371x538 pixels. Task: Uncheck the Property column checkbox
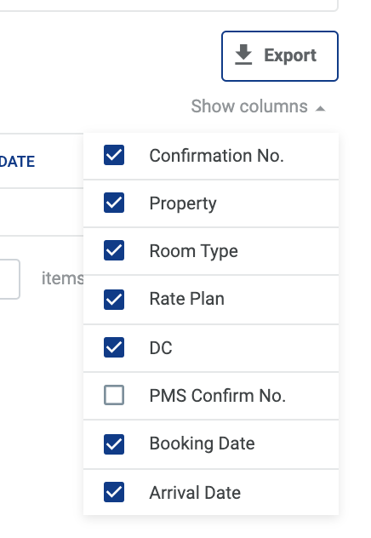pos(114,203)
